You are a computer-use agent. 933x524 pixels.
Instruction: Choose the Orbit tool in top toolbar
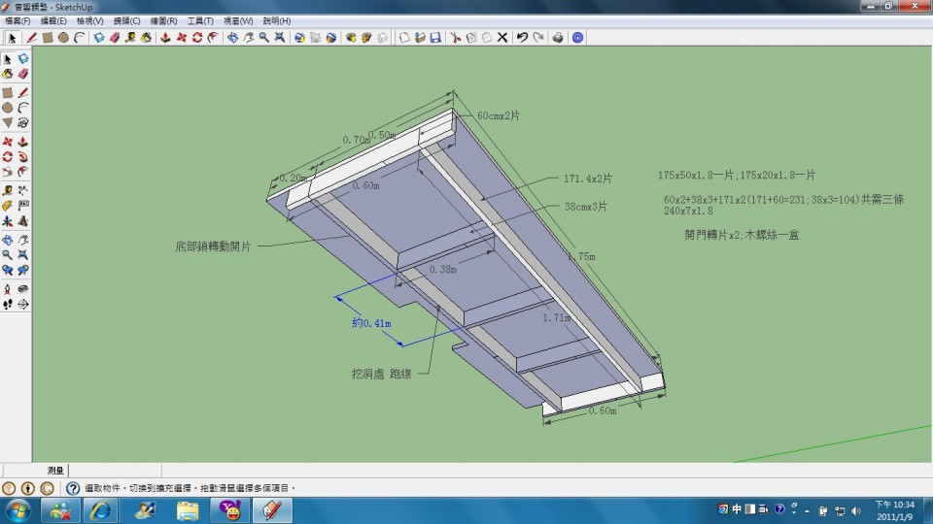[x=232, y=38]
